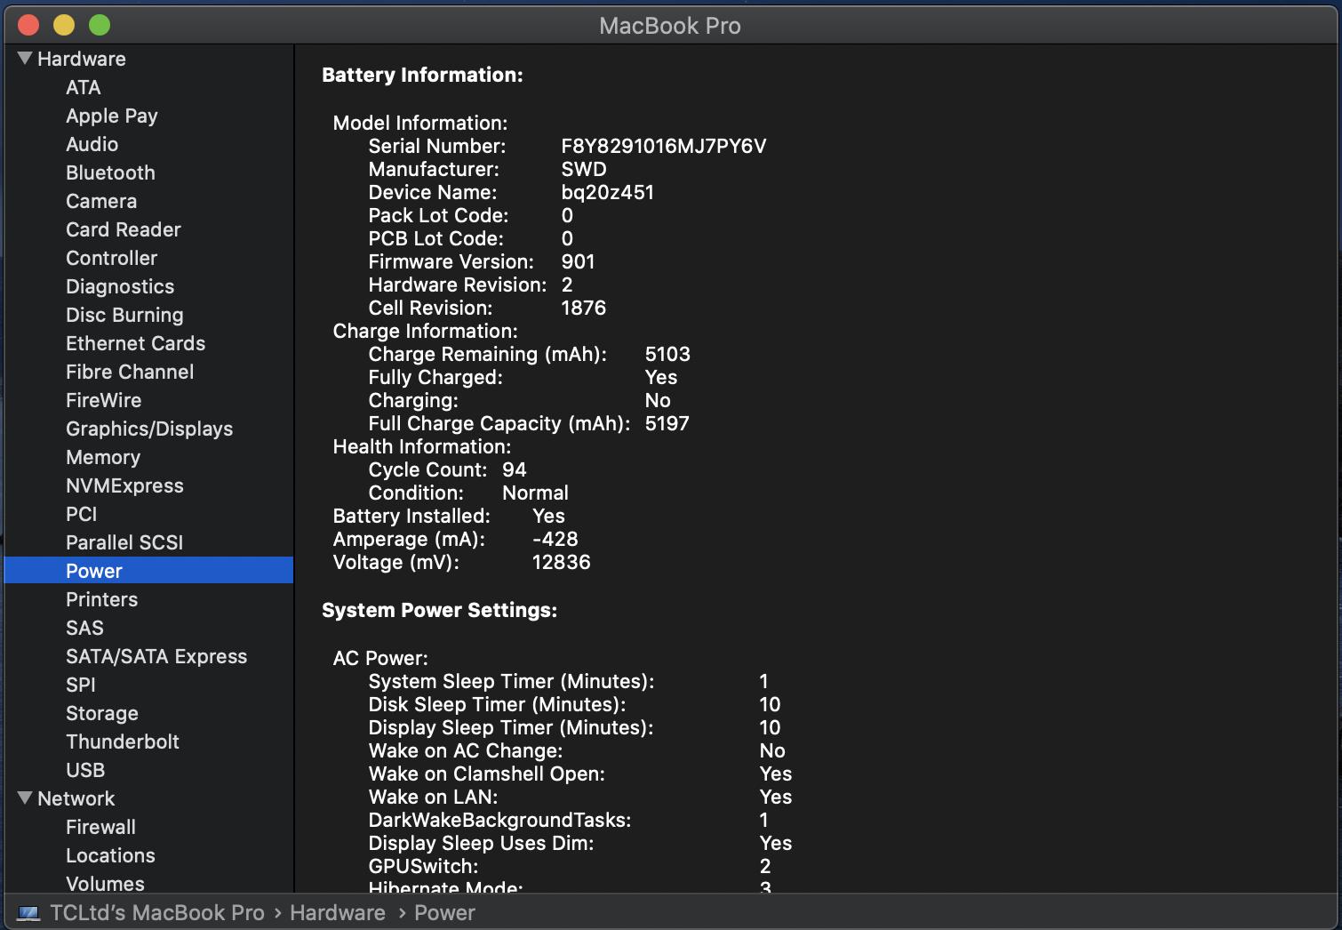Click the Display Sleep Uses Dim label

[481, 843]
